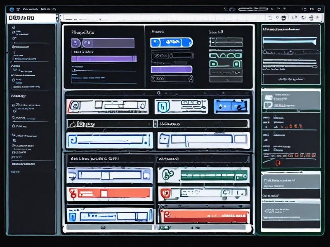Click the white title input field at top left
The image size is (330, 247).
click(x=32, y=18)
